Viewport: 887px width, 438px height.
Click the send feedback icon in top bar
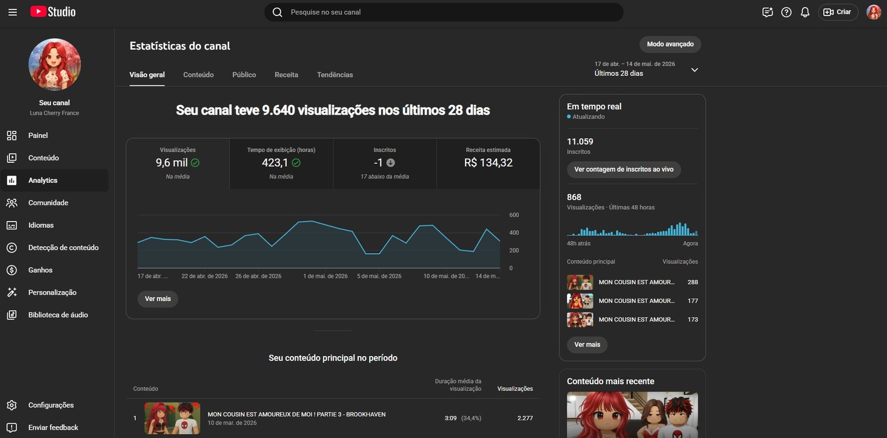click(x=767, y=12)
